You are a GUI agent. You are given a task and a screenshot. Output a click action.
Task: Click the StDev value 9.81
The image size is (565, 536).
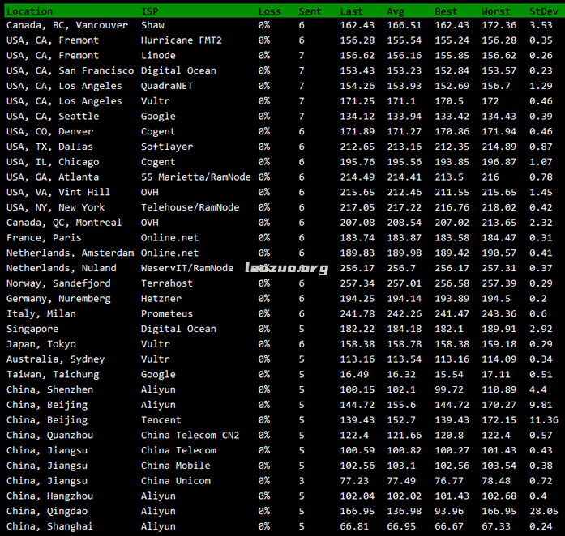(541, 405)
